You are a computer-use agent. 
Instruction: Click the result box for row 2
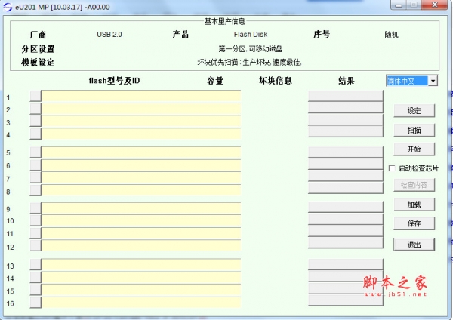(346, 108)
